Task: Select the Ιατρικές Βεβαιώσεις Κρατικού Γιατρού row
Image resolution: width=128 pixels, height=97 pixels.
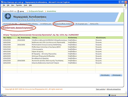Action: (63, 63)
